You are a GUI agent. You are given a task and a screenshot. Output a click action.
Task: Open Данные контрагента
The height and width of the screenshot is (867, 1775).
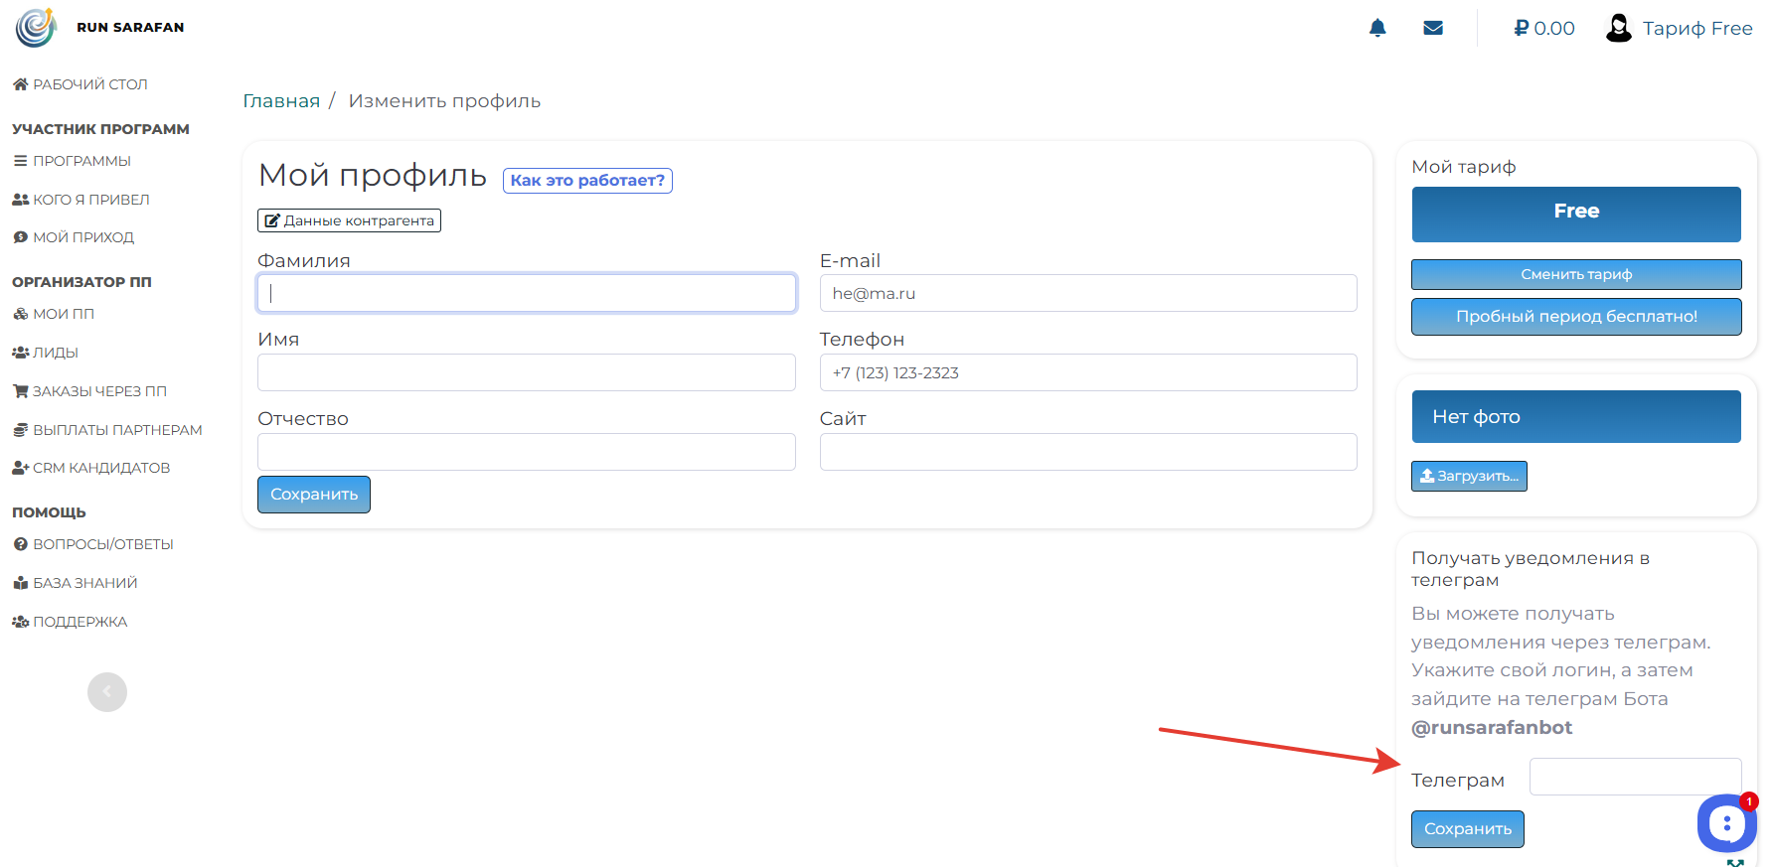(x=349, y=220)
